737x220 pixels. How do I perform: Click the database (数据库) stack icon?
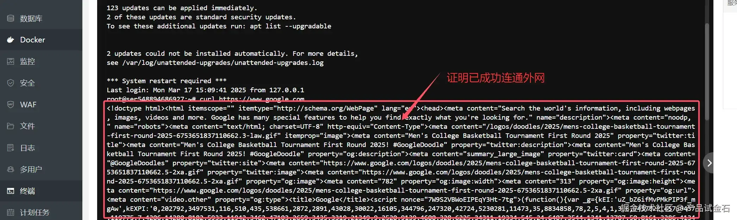(x=11, y=18)
